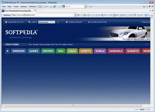155x112 pixels.
Task: Open the GADGETS category
Action: 133,51
